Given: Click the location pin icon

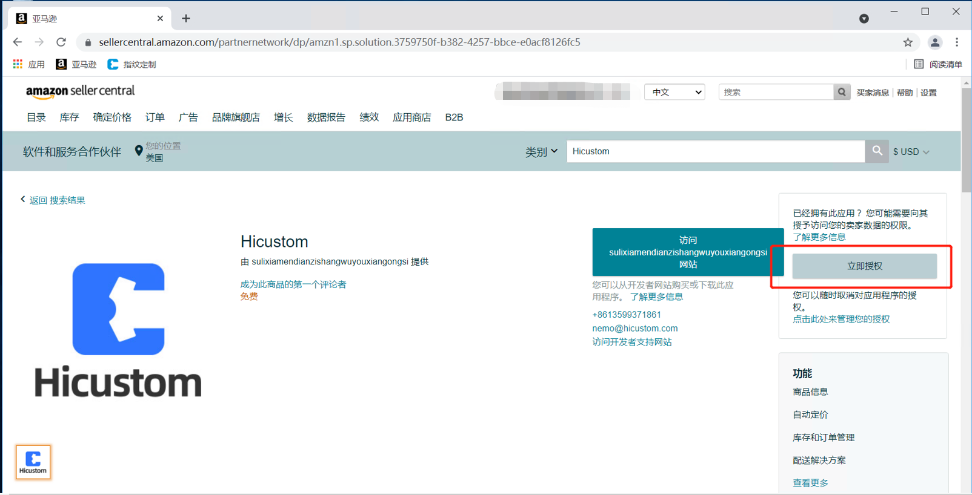Looking at the screenshot, I should [x=139, y=151].
